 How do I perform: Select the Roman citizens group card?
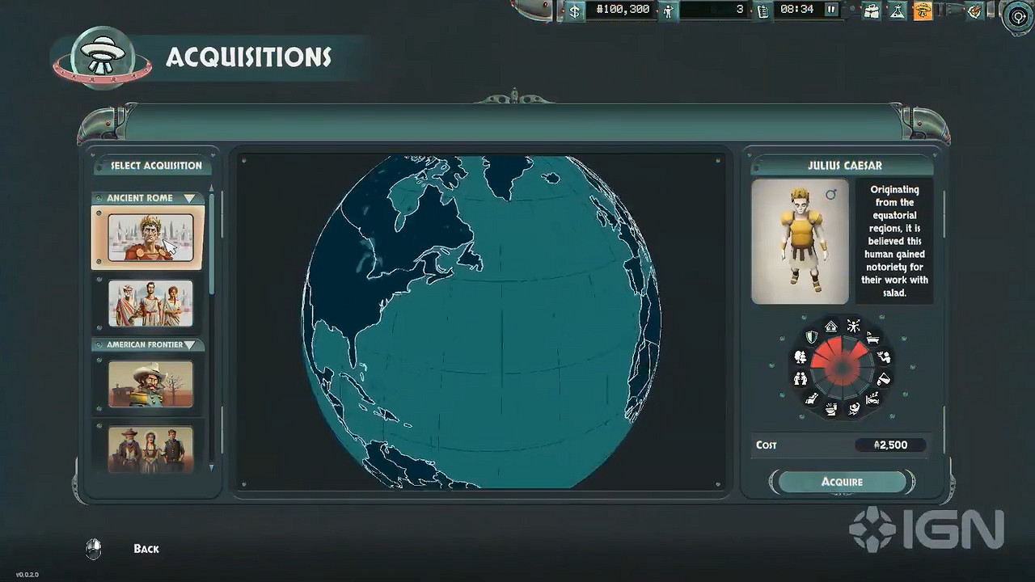tap(150, 303)
